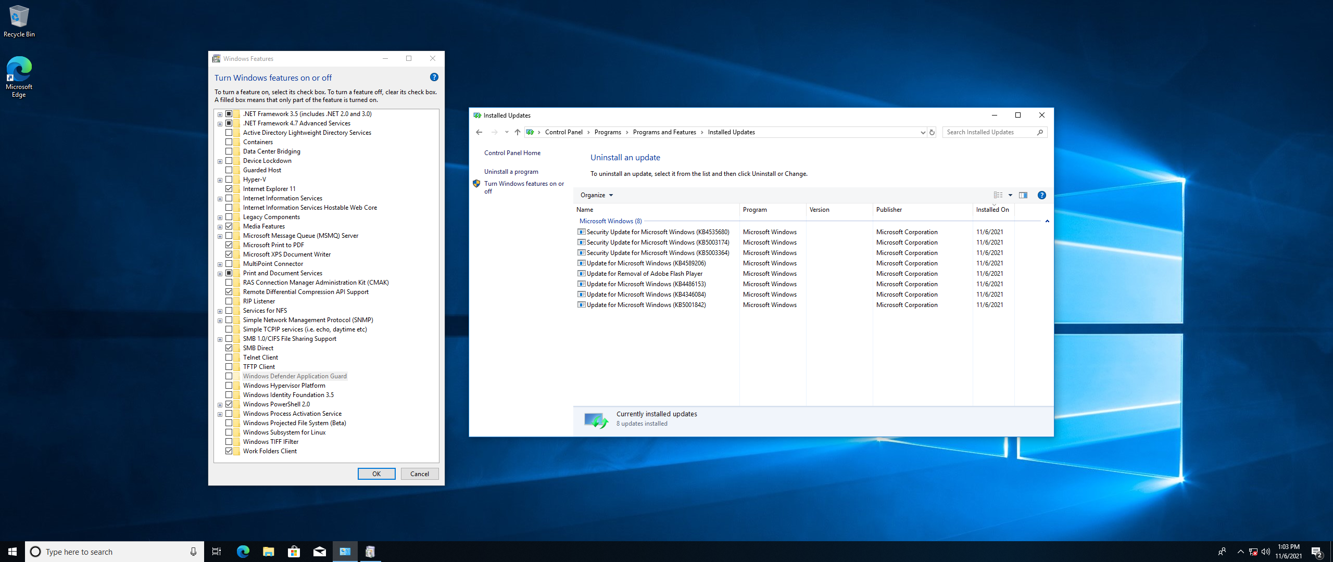The image size is (1333, 562).
Task: Uncheck SMB Direct feature
Action: [x=229, y=348]
